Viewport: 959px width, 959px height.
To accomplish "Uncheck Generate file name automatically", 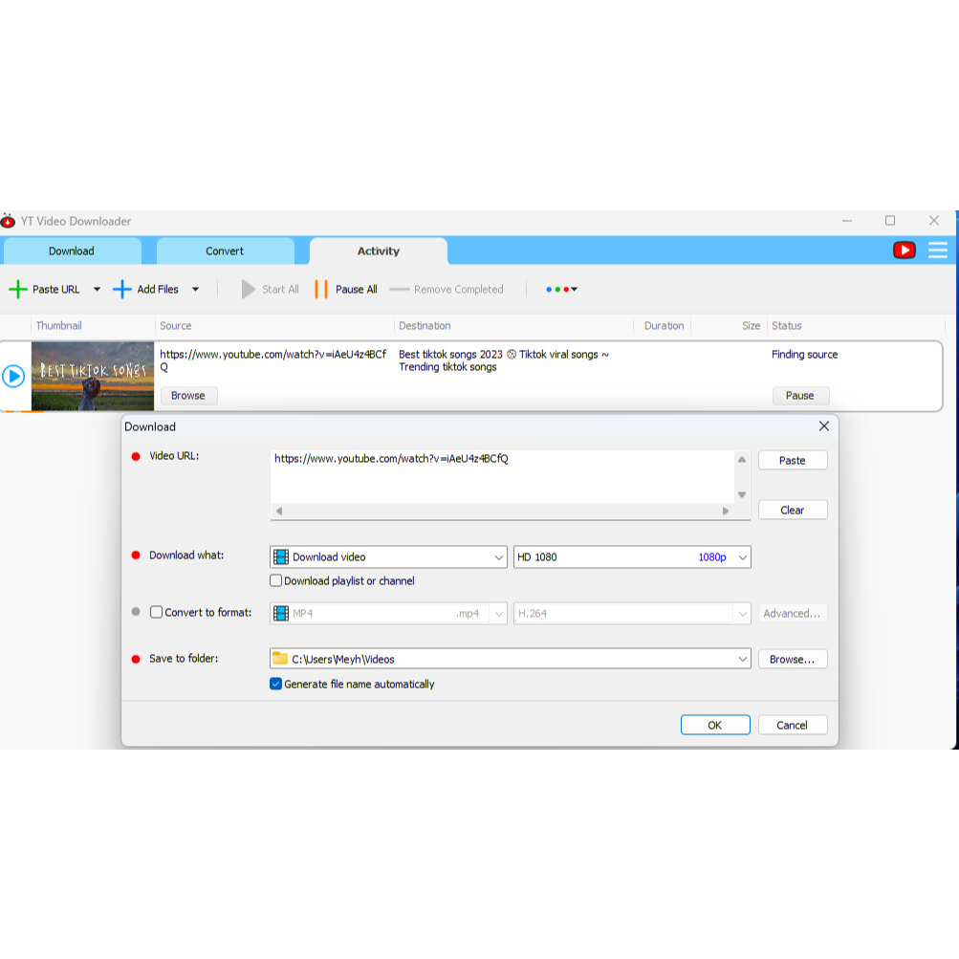I will click(x=276, y=685).
